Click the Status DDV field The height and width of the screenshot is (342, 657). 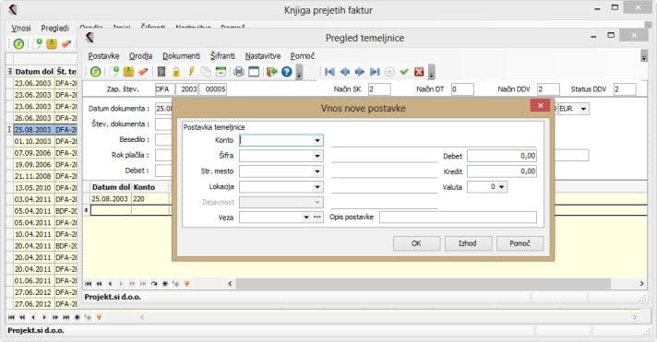point(625,89)
